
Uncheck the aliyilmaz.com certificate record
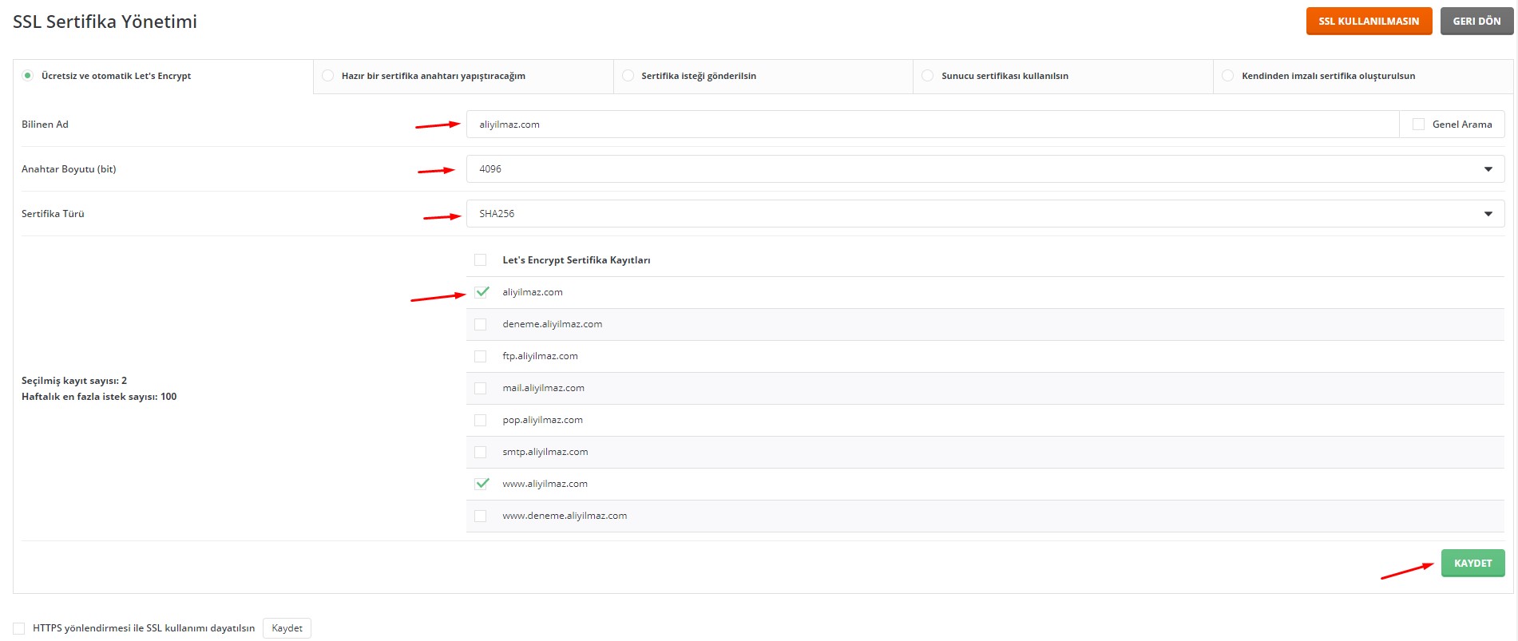[x=481, y=292]
